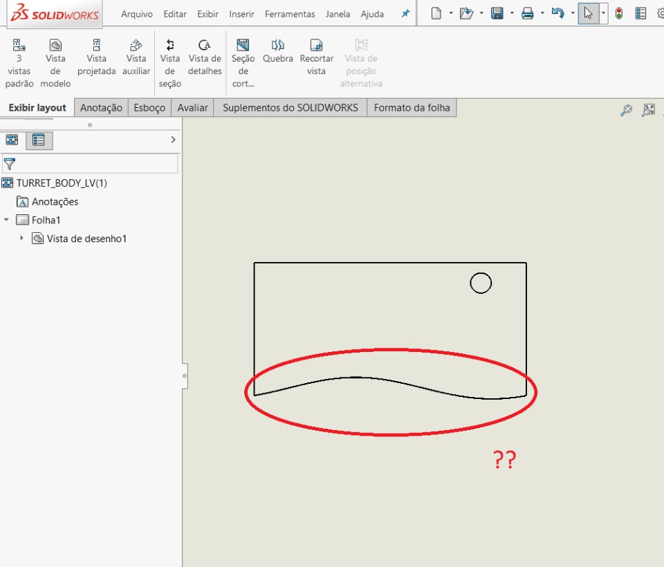Open the Ajuda menu
This screenshot has height=567, width=664.
(372, 14)
